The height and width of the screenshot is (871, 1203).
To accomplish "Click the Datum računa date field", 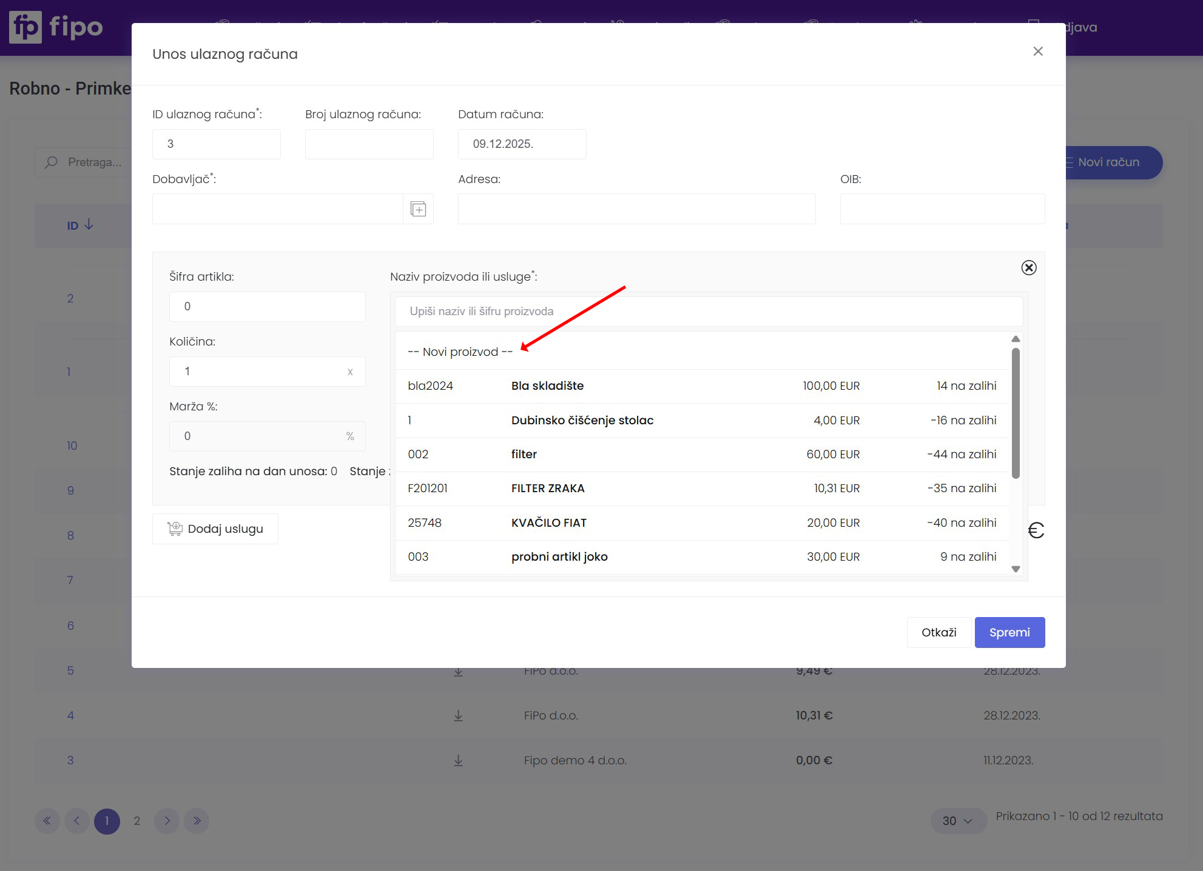I will click(x=522, y=144).
